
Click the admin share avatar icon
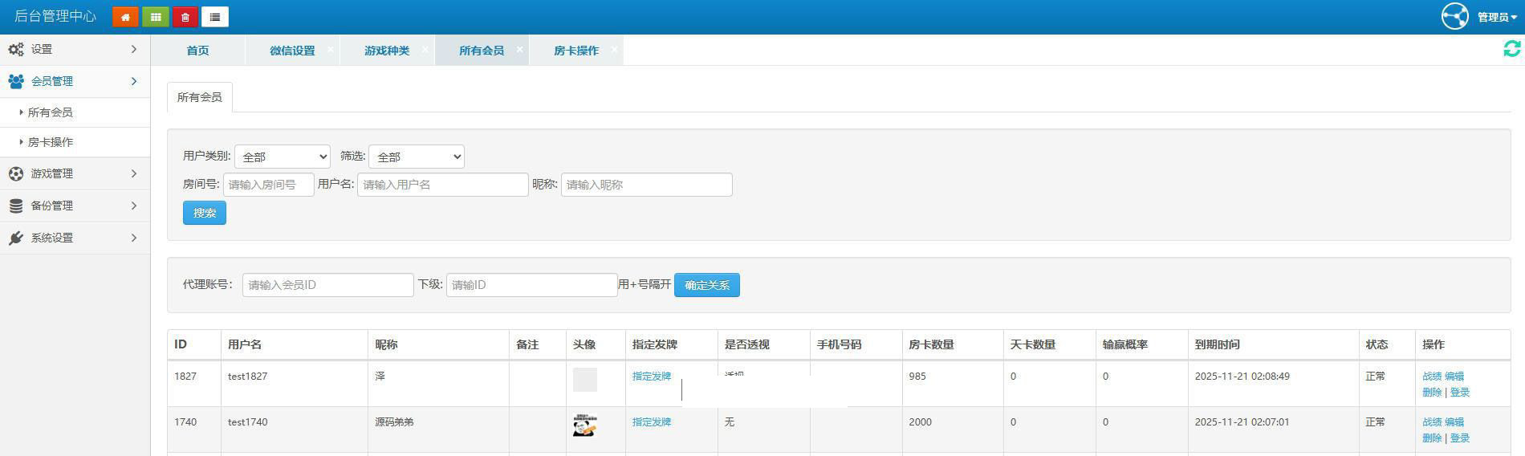1454,16
